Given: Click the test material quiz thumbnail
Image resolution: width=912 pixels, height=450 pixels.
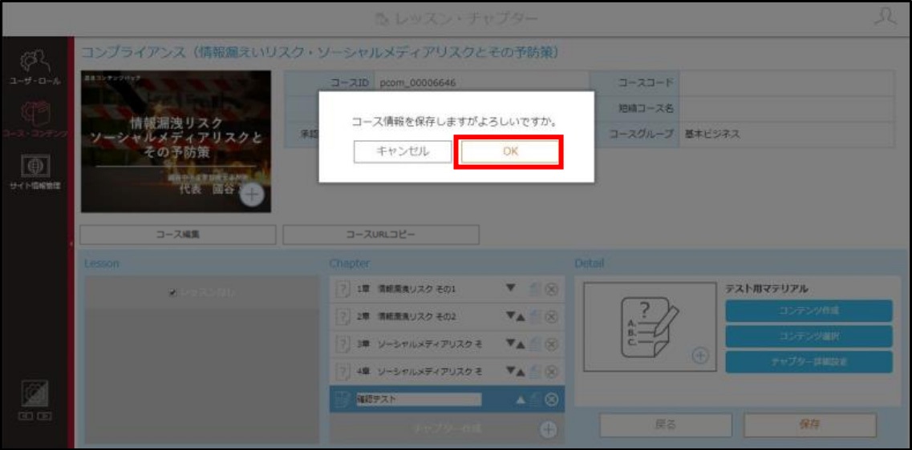Looking at the screenshot, I should pyautogui.click(x=651, y=327).
